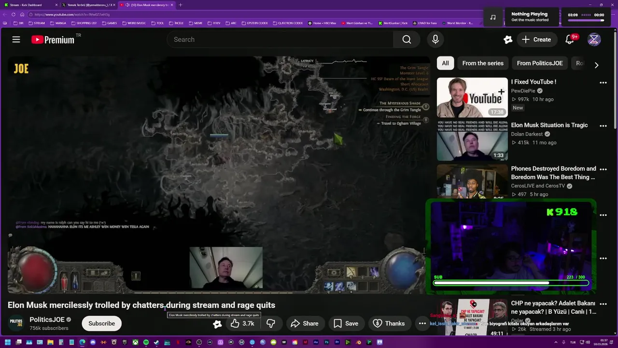This screenshot has width=618, height=348.
Task: Launch Steam from the taskbar
Action: pos(156,342)
